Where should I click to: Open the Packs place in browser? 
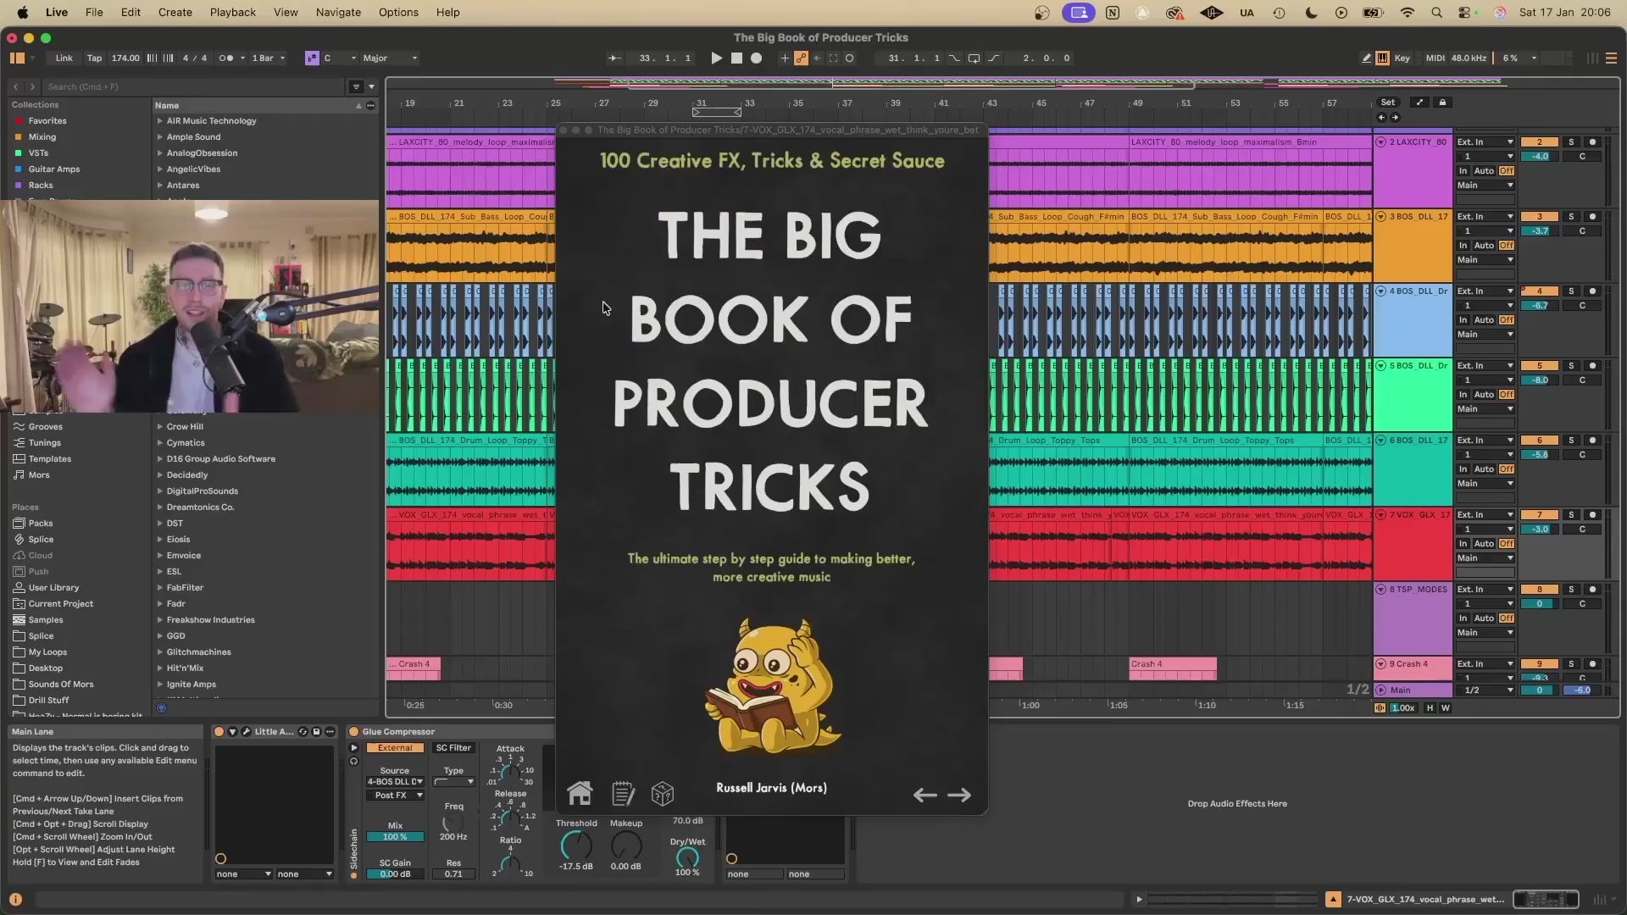pos(41,524)
